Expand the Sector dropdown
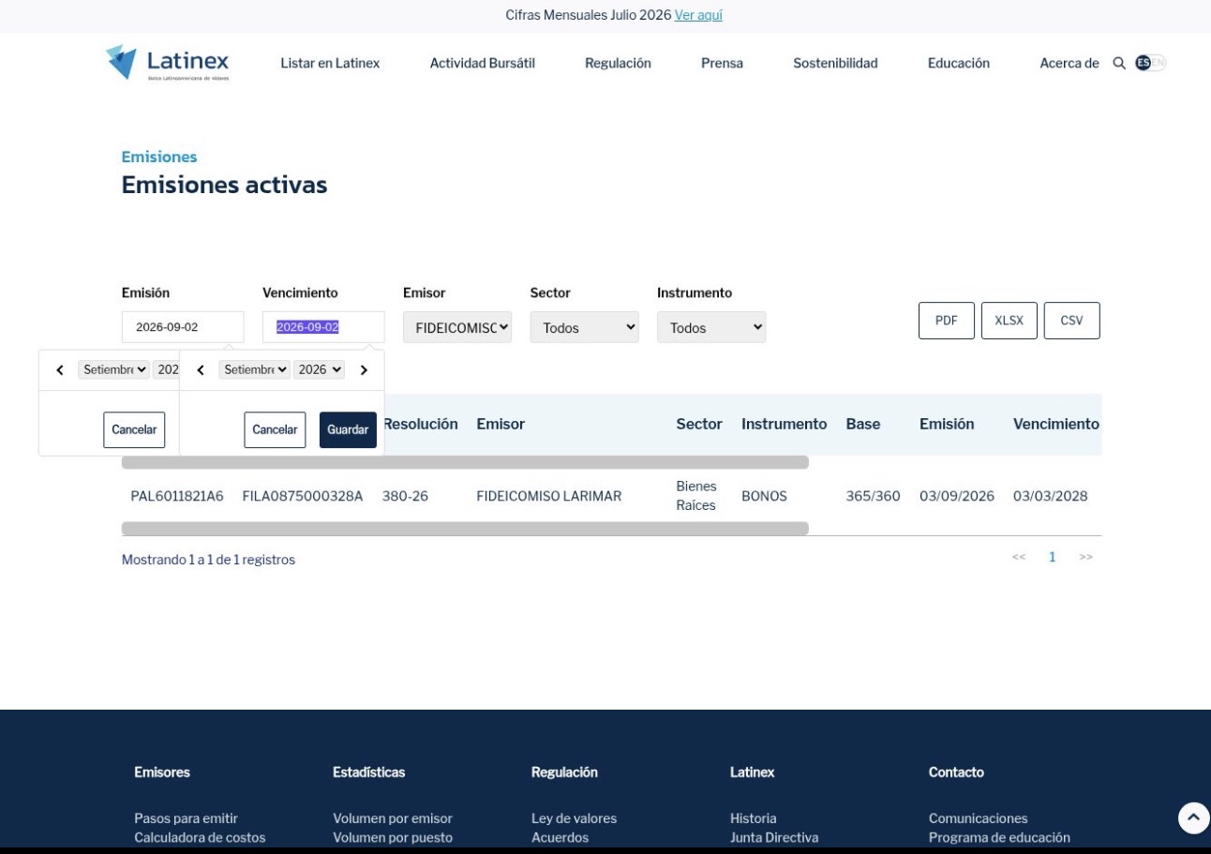 [584, 327]
